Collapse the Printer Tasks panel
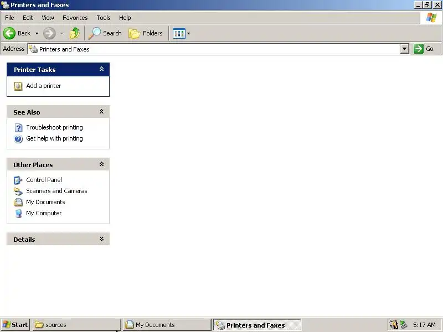Screen dimensions: 443x332 click(x=101, y=69)
